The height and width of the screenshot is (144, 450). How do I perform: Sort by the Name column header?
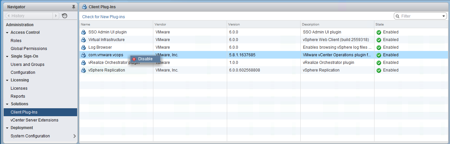[116, 24]
